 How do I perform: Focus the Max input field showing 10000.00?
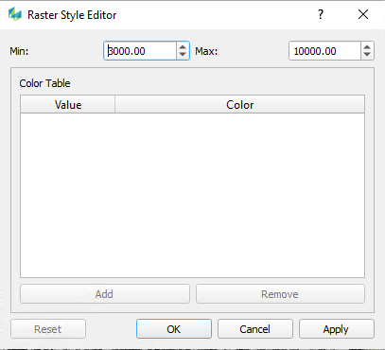pyautogui.click(x=324, y=51)
